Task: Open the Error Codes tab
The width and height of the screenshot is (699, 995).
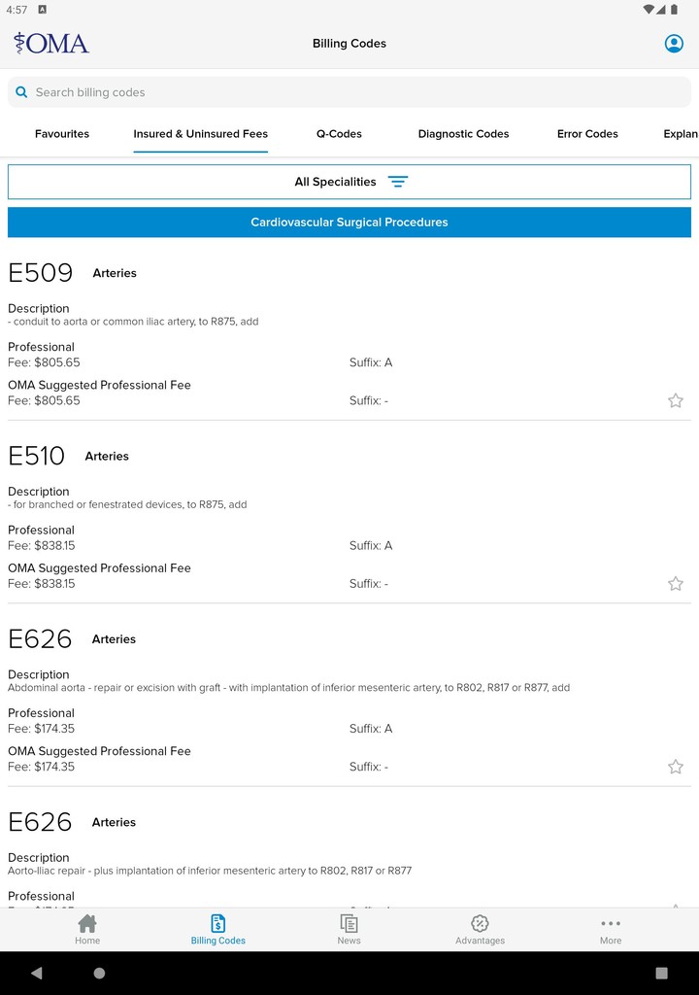Action: [587, 134]
